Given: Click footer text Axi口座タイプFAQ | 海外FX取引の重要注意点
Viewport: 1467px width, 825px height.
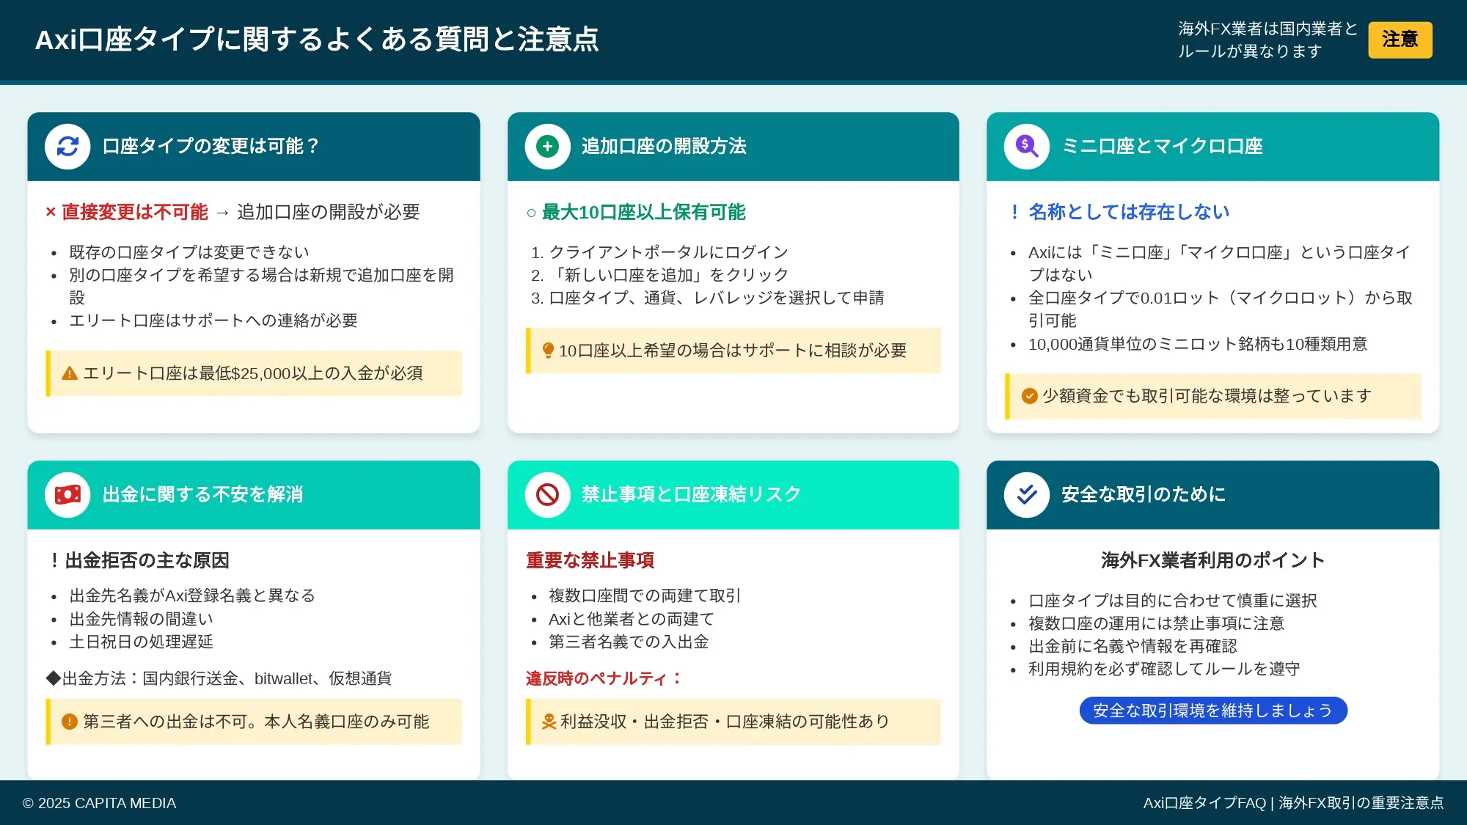Looking at the screenshot, I should pos(1293,803).
